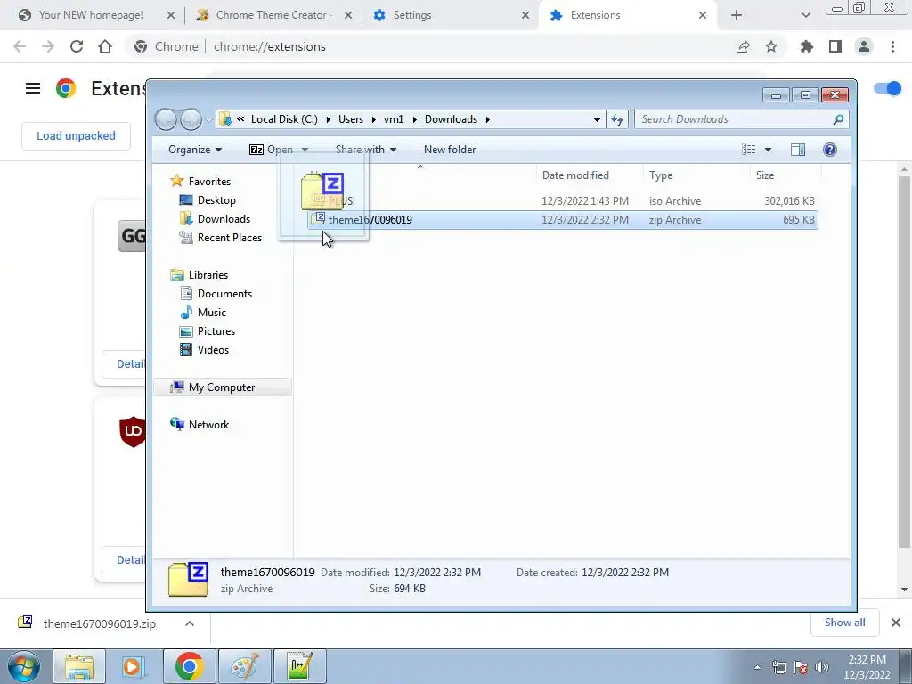The height and width of the screenshot is (684, 912).
Task: Open Windows Start menu
Action: pyautogui.click(x=23, y=666)
